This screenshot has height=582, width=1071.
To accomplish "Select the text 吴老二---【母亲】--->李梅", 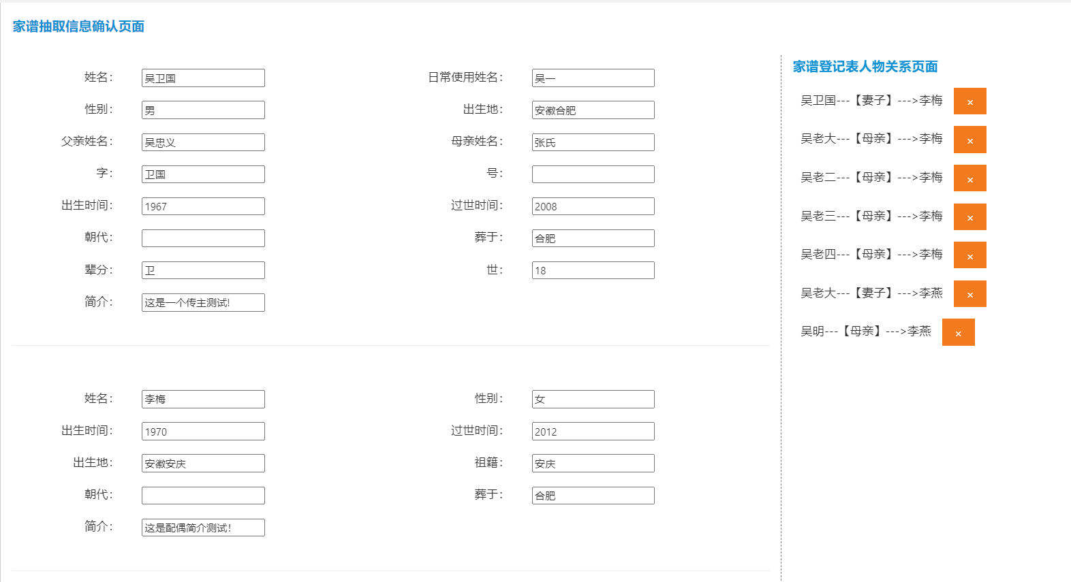I will (871, 178).
